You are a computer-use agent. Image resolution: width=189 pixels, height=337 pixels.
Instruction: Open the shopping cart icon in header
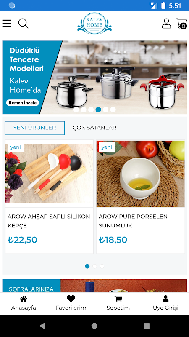181,24
